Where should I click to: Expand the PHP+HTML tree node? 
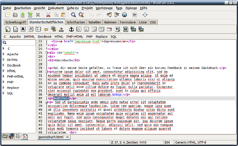pos(4,76)
